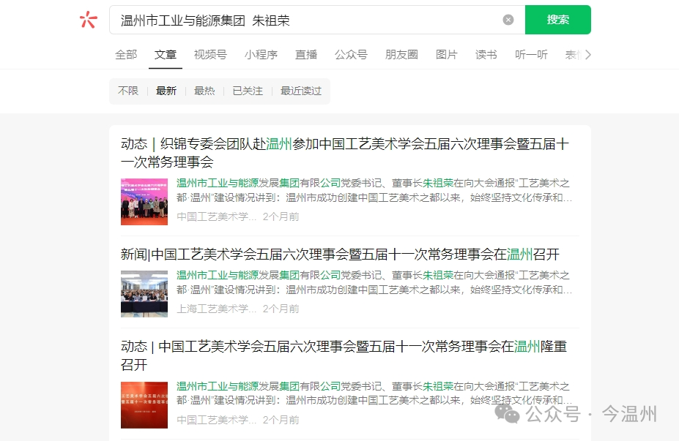
Task: Switch to the 图片 tab
Action: tap(447, 54)
